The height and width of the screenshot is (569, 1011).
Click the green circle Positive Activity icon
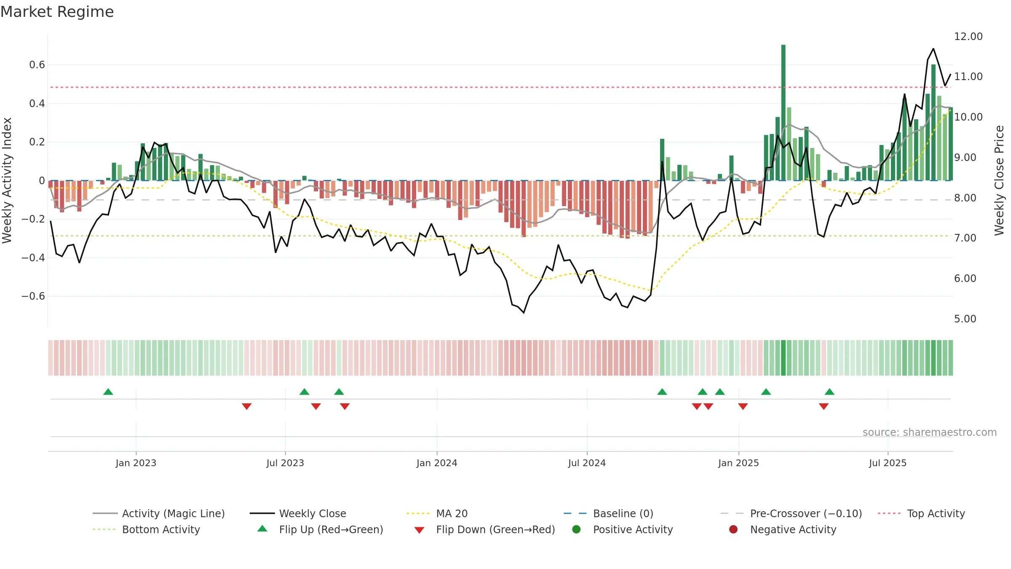576,529
